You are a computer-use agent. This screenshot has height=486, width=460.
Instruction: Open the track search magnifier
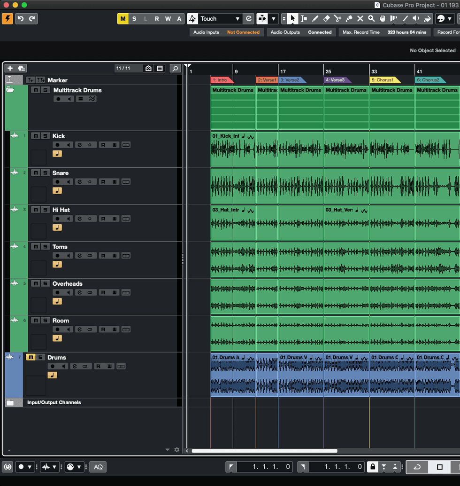175,69
